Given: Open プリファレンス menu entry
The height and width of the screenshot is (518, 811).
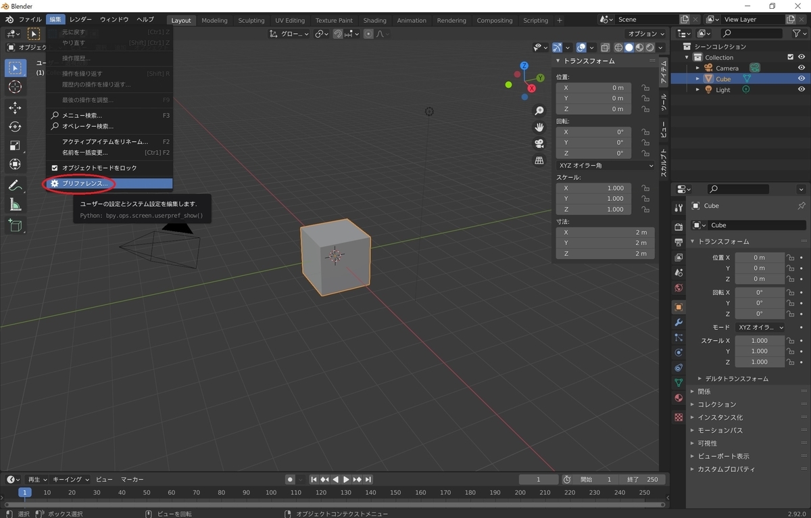Looking at the screenshot, I should coord(109,183).
